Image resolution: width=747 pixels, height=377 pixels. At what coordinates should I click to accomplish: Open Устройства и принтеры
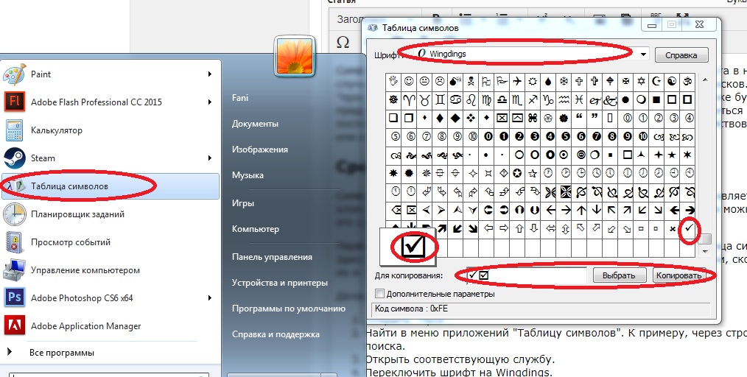coord(280,282)
